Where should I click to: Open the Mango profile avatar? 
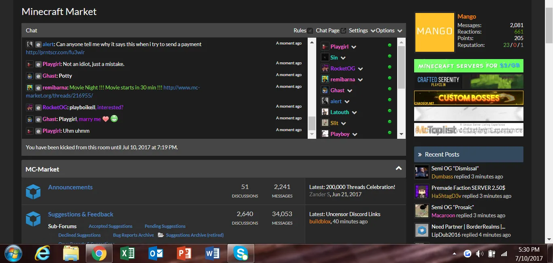pos(434,32)
